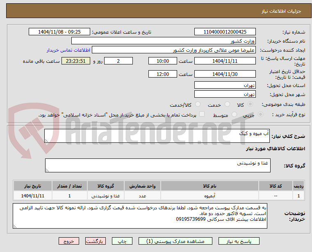Screen dimensions: 312x252
Task: Click the شرح کلی نیاز text area
Action: [157, 136]
